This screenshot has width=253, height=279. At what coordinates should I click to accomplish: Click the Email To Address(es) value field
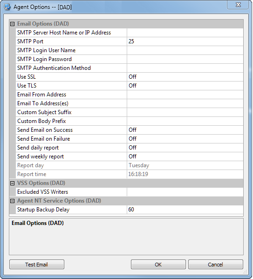click(185, 103)
